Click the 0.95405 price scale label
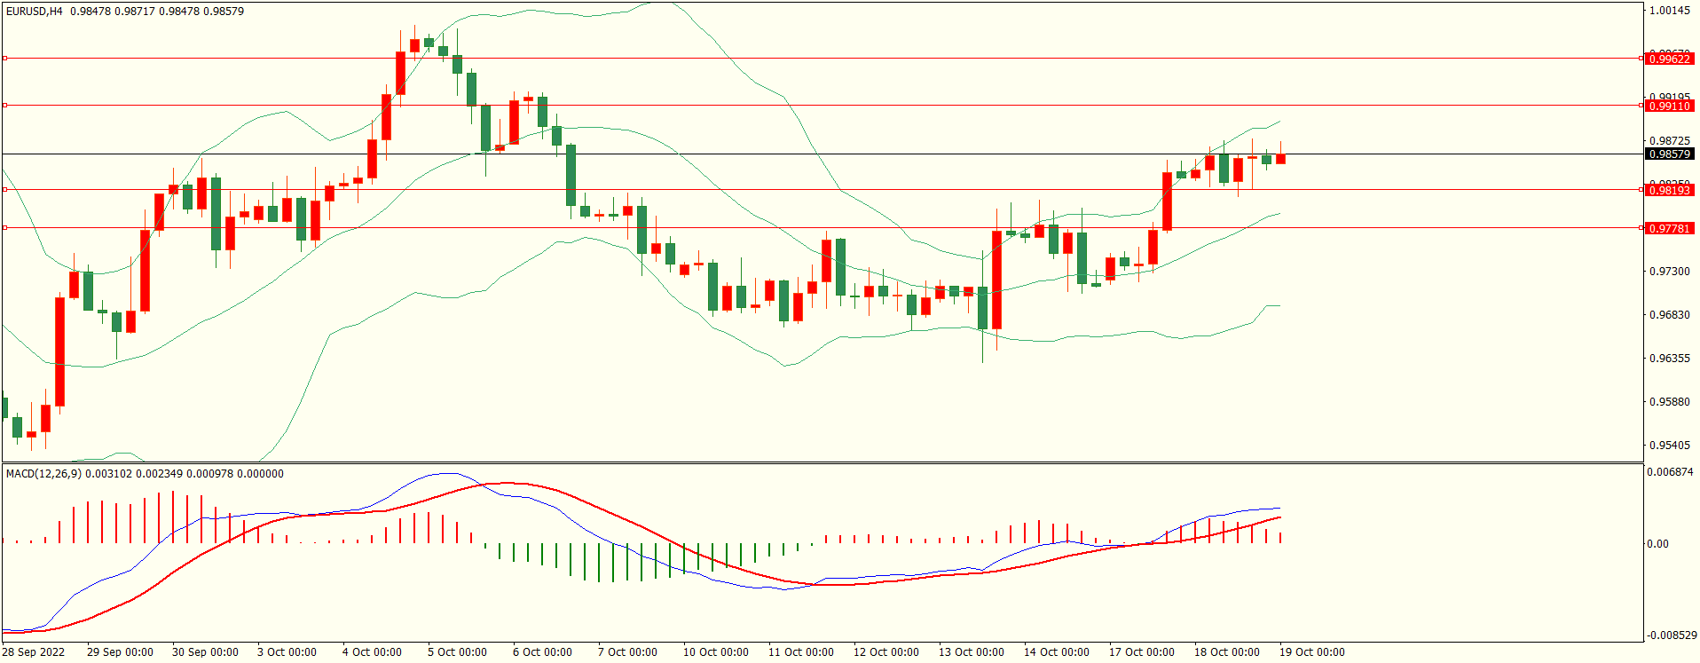This screenshot has height=663, width=1700. pyautogui.click(x=1669, y=446)
